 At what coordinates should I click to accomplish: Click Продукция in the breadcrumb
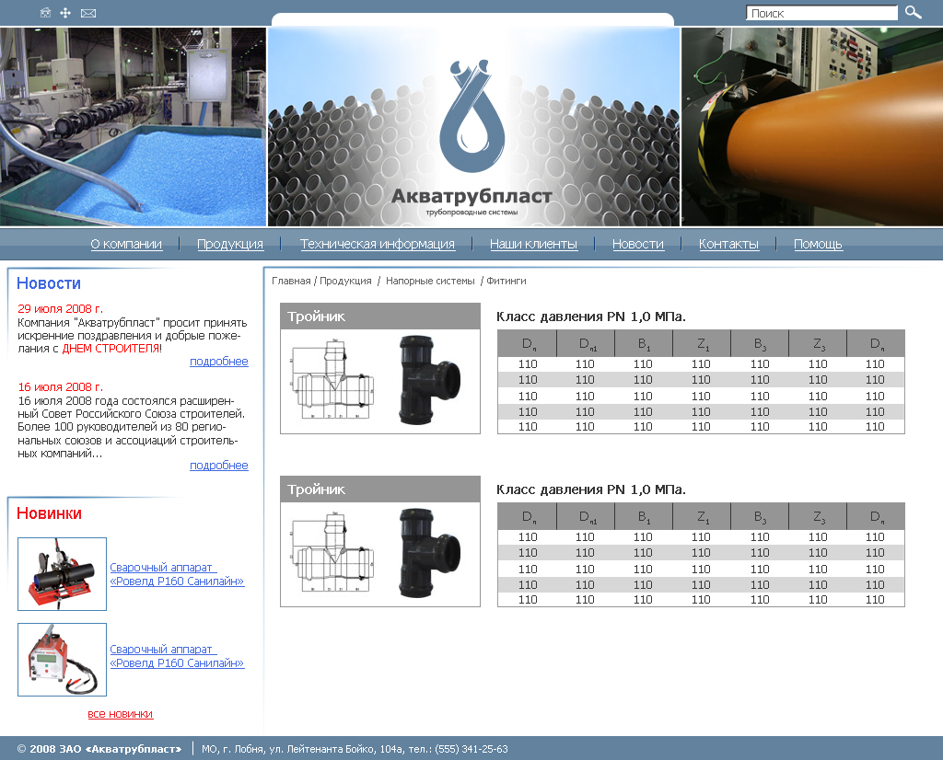[346, 281]
